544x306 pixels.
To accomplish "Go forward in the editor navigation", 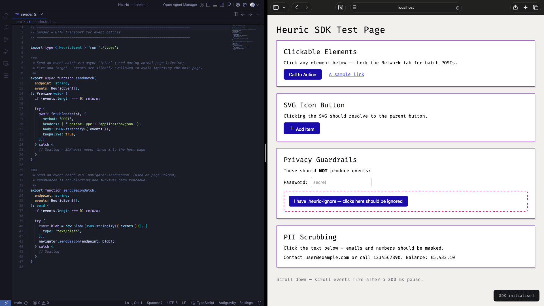I will [250, 14].
